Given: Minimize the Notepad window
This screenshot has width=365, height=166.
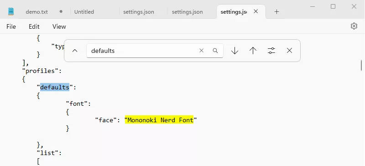Looking at the screenshot, I should 313,6.
